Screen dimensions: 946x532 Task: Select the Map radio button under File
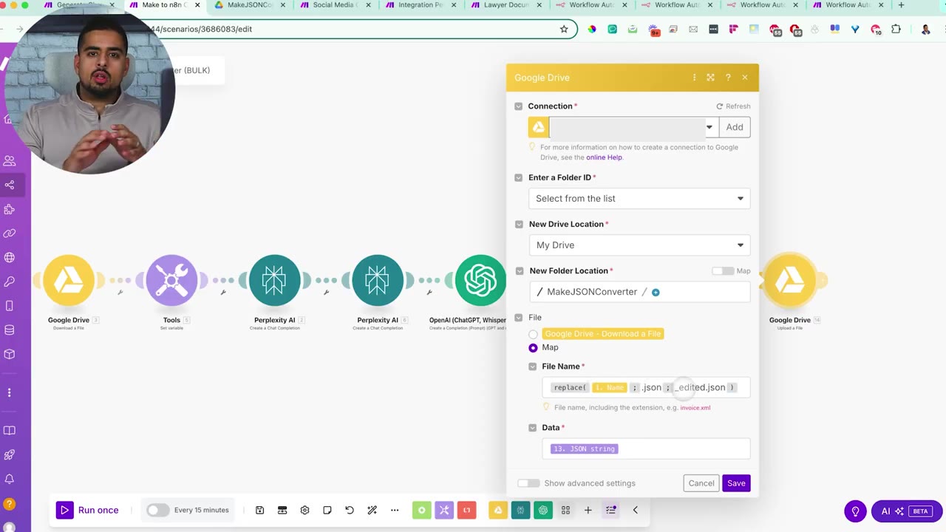533,347
